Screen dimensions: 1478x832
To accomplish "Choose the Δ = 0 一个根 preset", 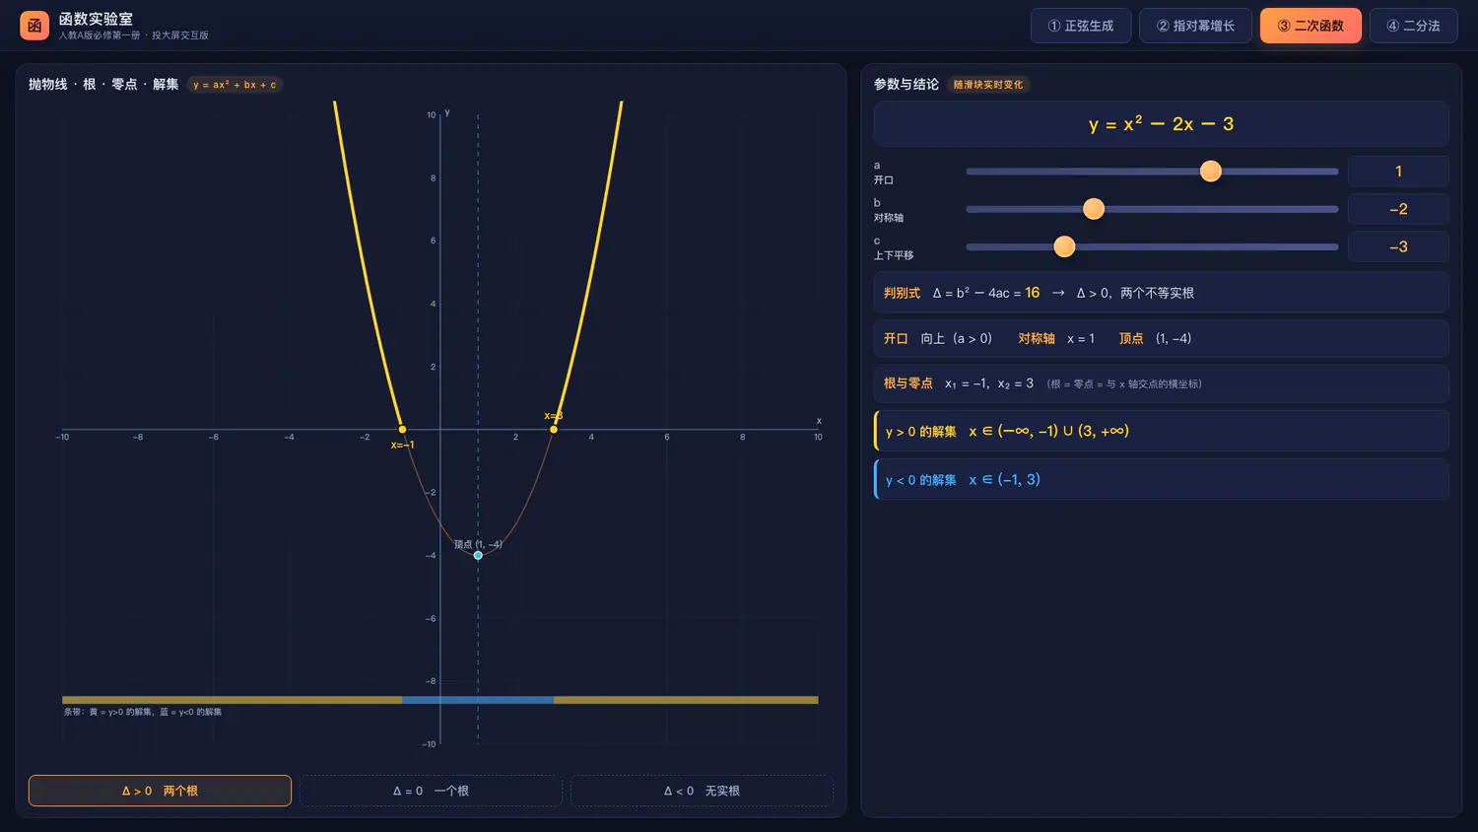I will coord(431,791).
